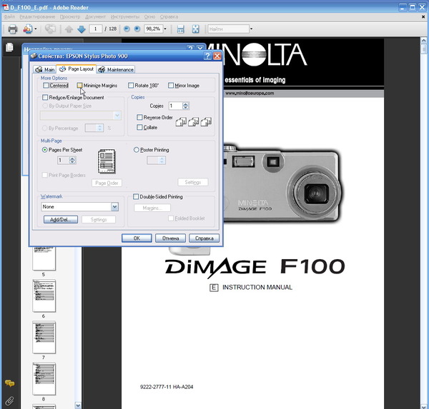Click the Найти search field
The image size is (429, 409).
[x=229, y=29]
